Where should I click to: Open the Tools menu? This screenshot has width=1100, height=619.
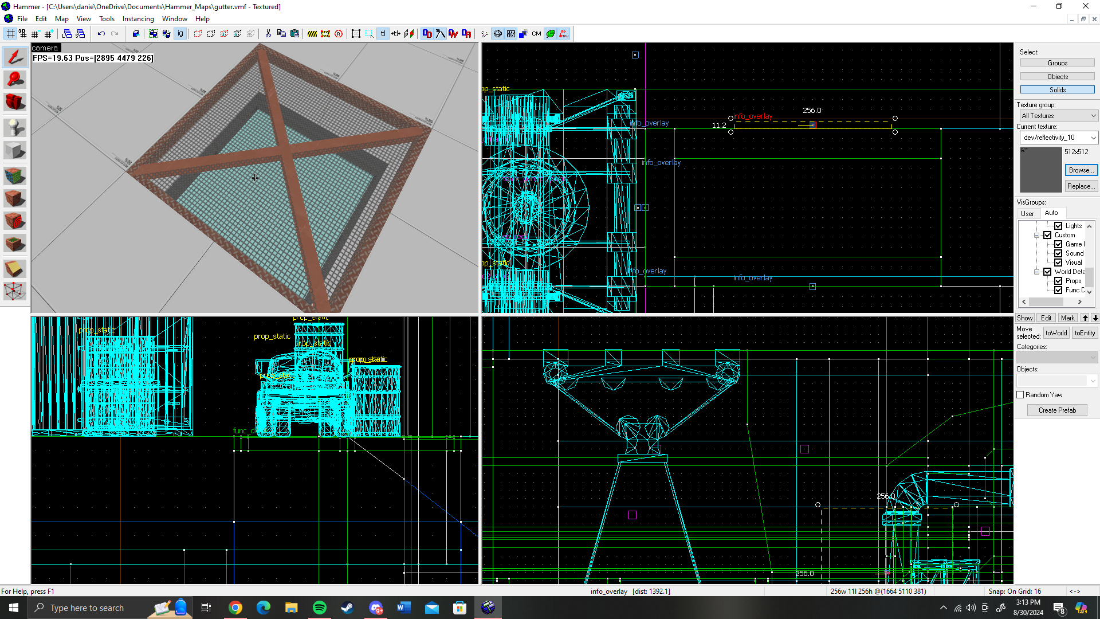pos(107,19)
